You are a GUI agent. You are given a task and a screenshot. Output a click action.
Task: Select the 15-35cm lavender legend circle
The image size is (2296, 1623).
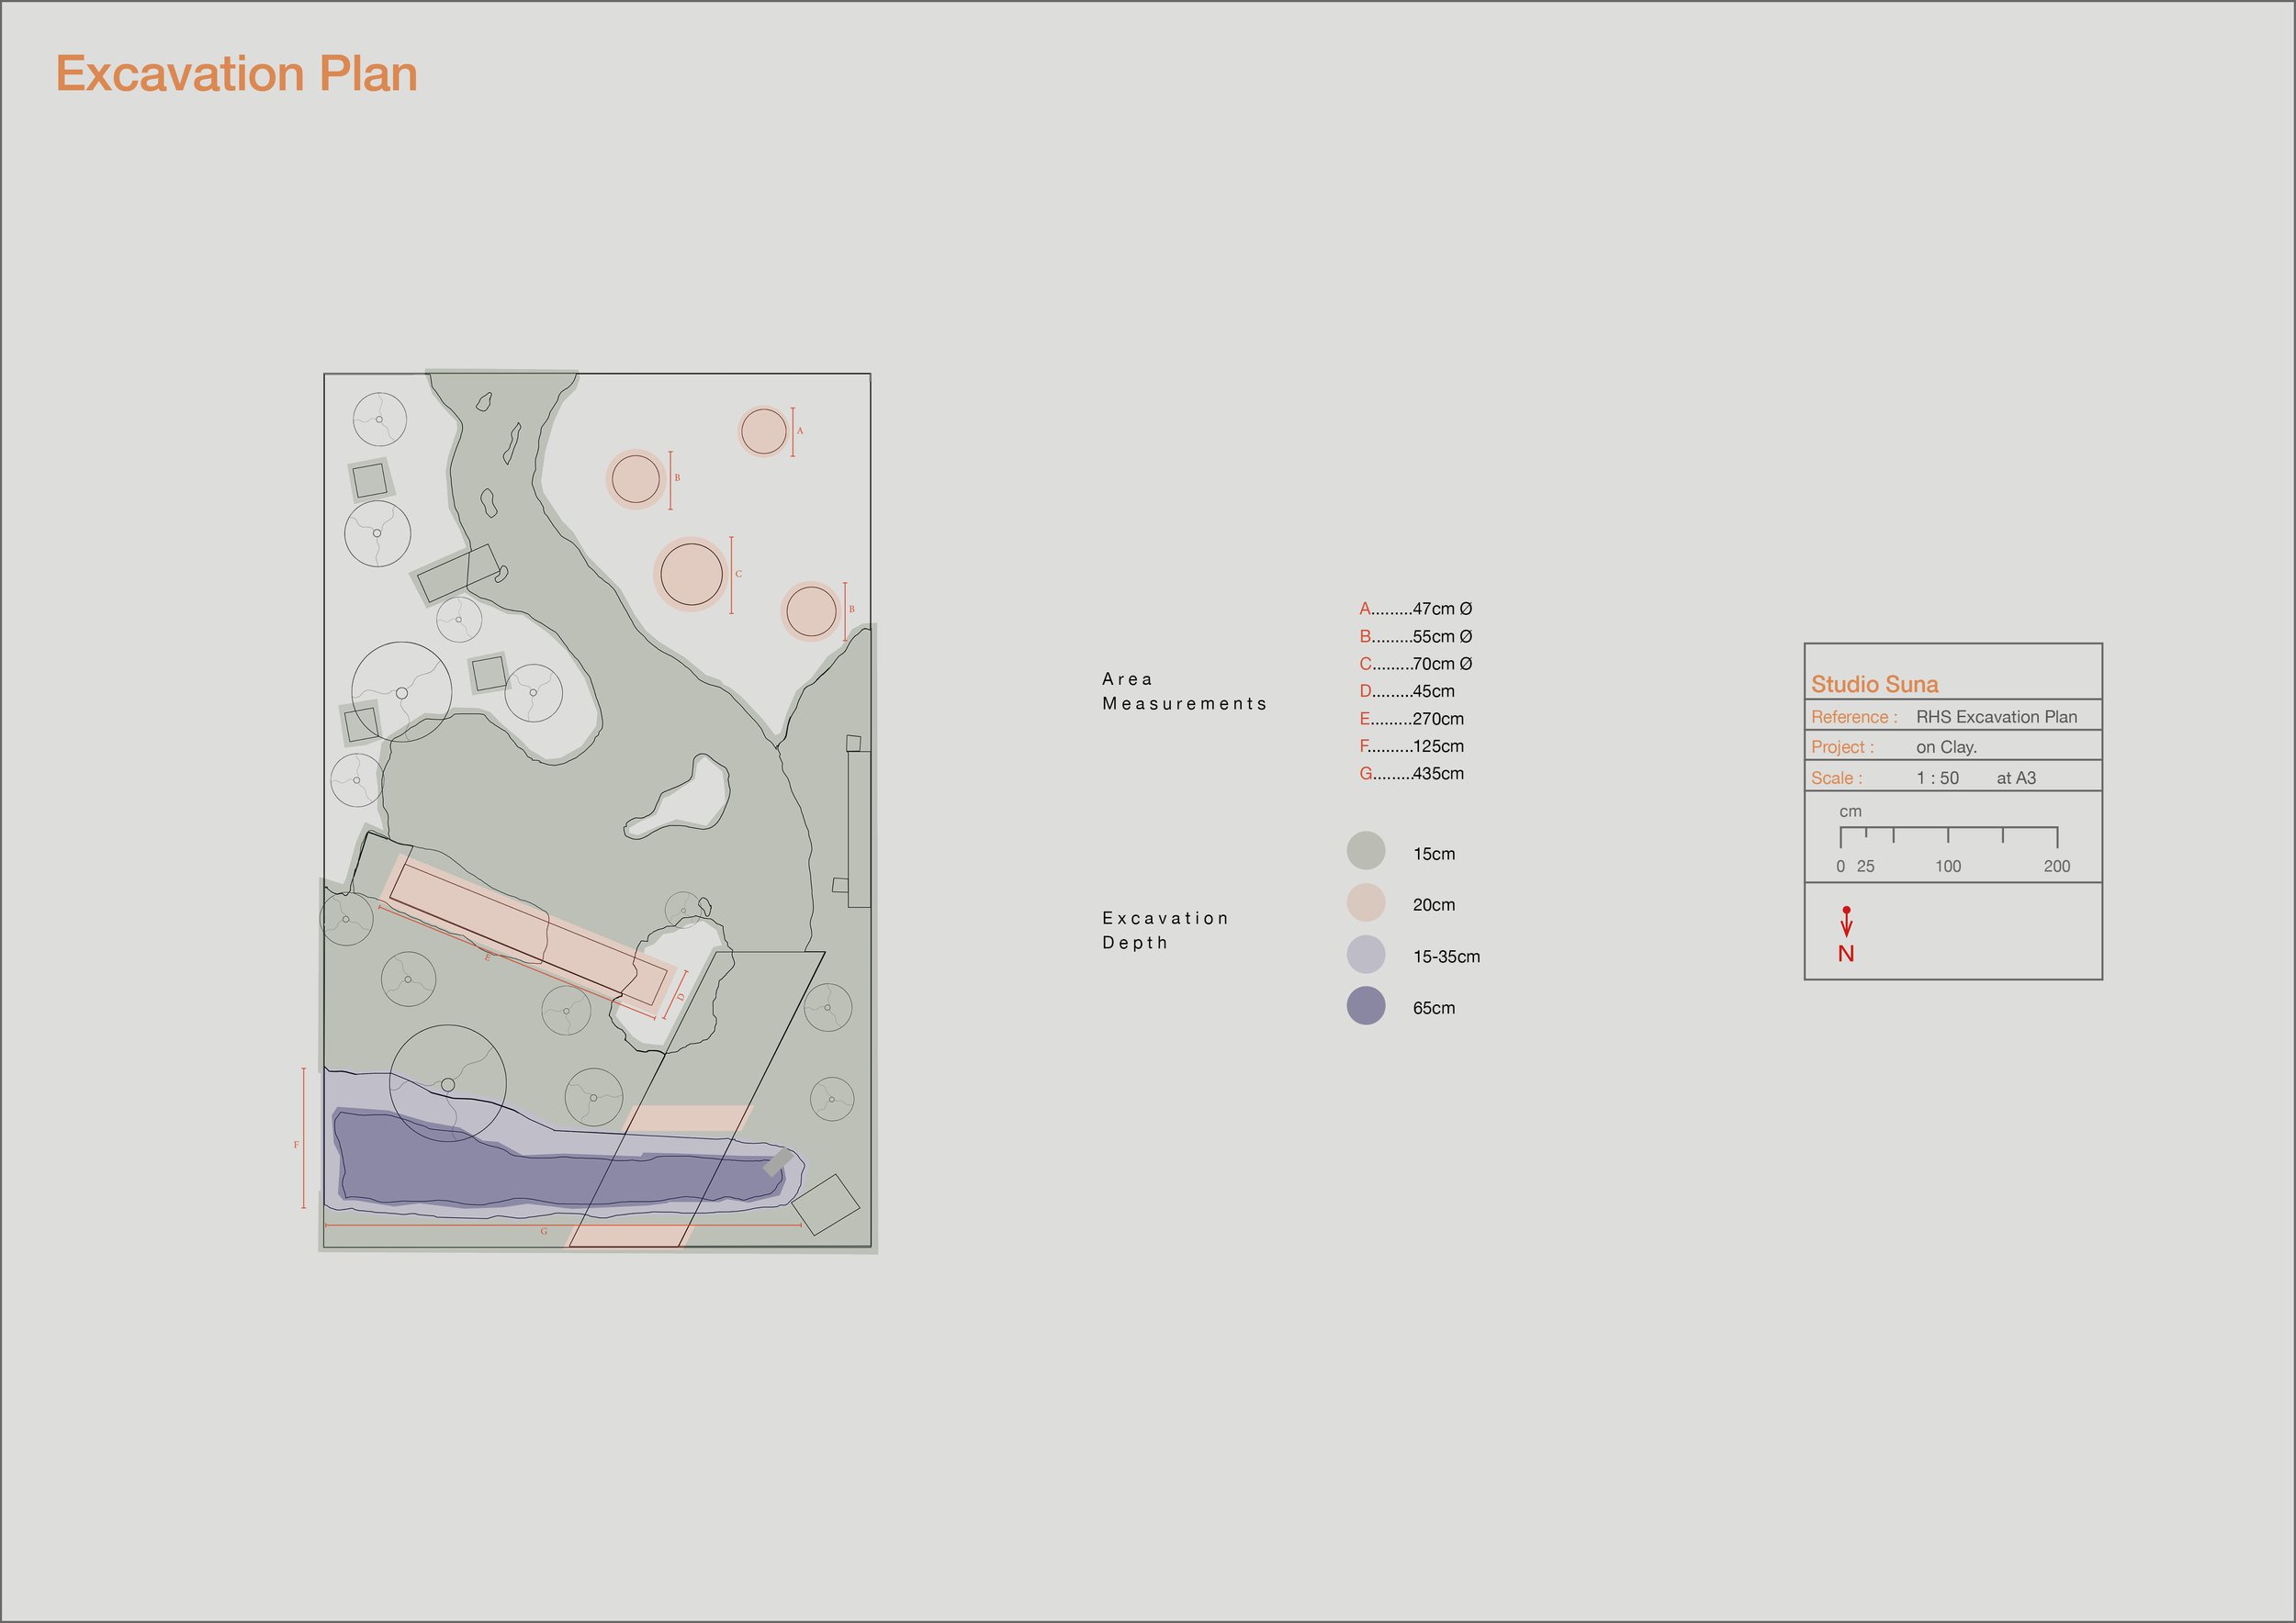(1365, 955)
